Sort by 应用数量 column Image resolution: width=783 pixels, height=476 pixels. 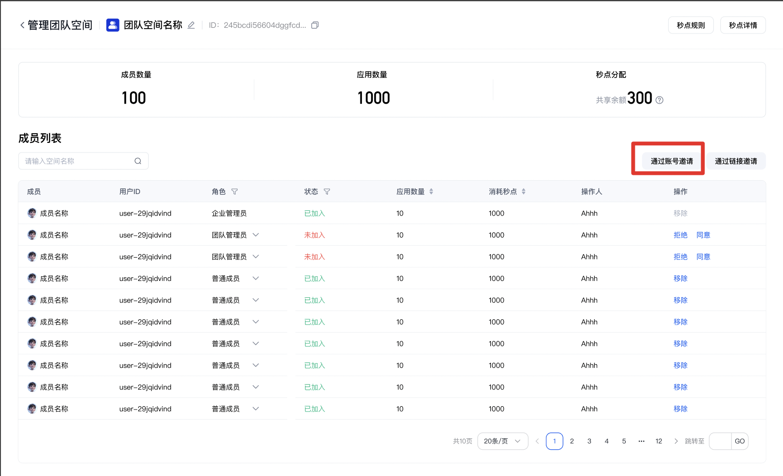431,192
